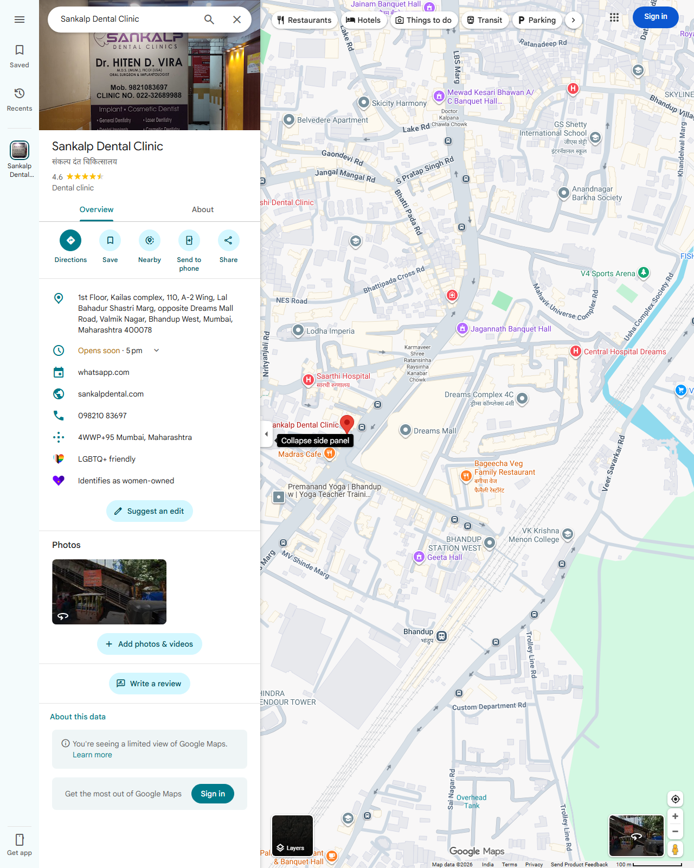This screenshot has width=694, height=868.
Task: Click the red Sankalp Dental Clinic pin
Action: [x=347, y=424]
